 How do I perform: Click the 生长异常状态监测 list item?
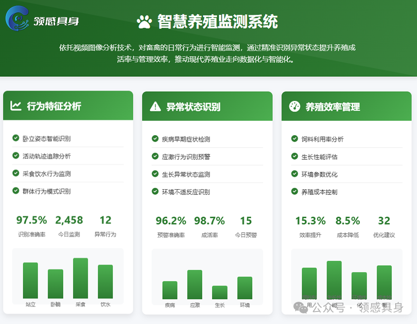[x=208, y=174]
